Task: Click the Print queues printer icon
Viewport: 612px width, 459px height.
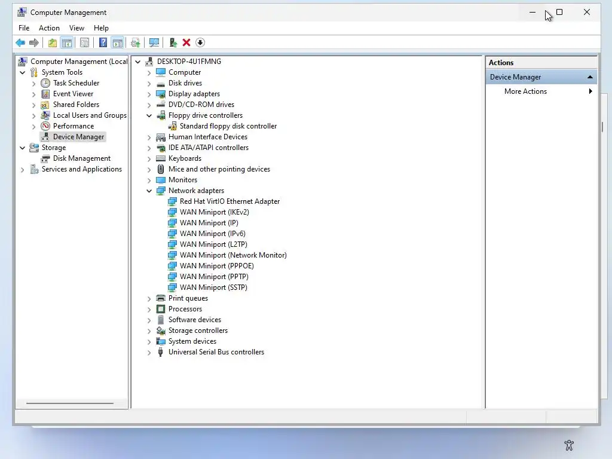Action: (x=161, y=298)
